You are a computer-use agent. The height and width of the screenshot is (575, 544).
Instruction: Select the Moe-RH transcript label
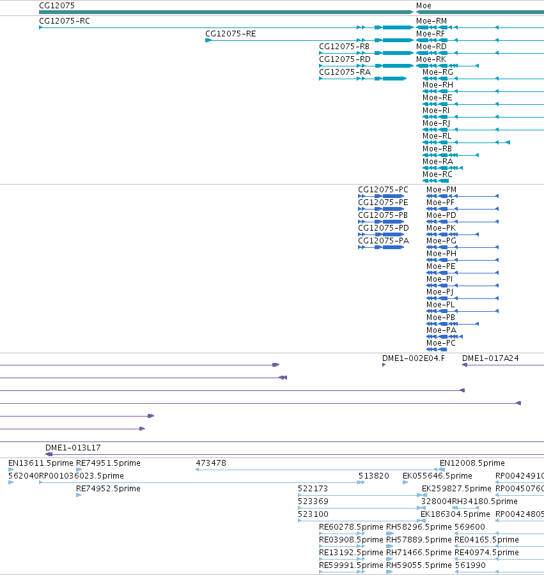438,85
